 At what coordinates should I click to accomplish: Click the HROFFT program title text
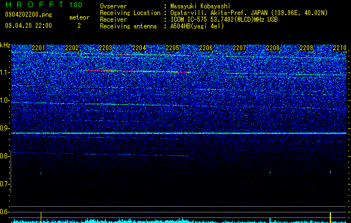tap(35, 4)
